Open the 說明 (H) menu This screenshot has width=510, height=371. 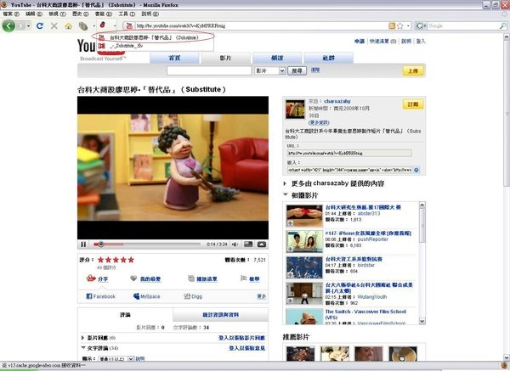pos(150,14)
